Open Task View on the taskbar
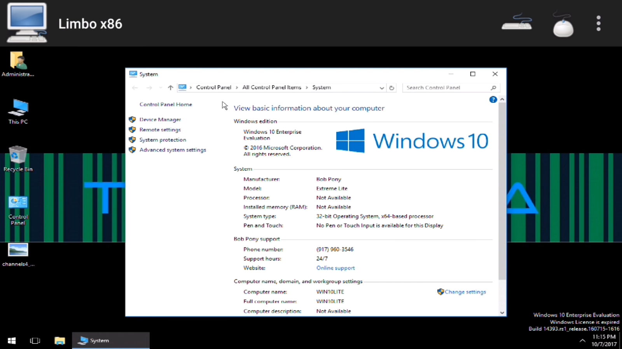This screenshot has height=349, width=622. (x=35, y=340)
